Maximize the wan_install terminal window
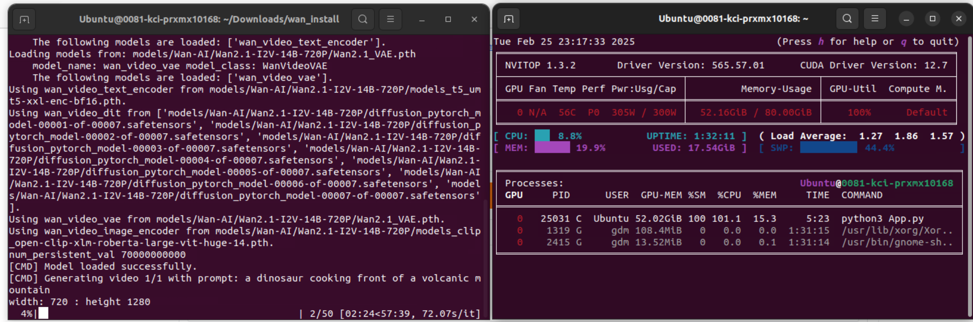Viewport: 973px width, 322px height. (x=448, y=19)
